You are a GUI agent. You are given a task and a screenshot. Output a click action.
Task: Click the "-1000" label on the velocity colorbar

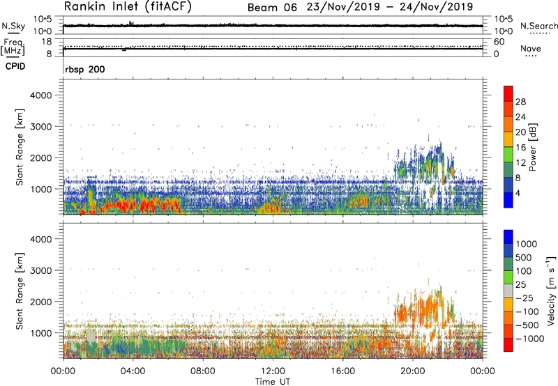point(529,339)
